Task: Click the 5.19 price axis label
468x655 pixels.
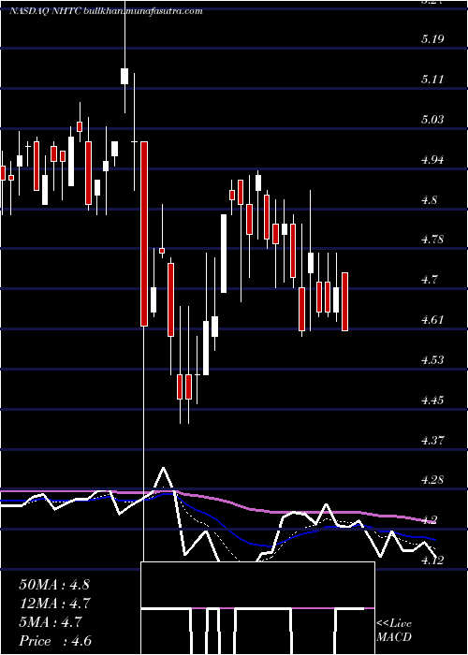Action: point(432,39)
